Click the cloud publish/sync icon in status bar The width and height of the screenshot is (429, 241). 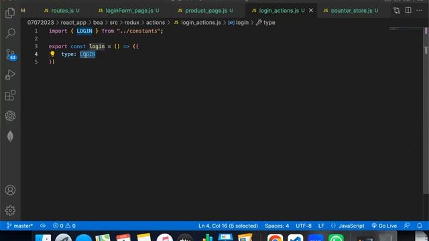43,226
